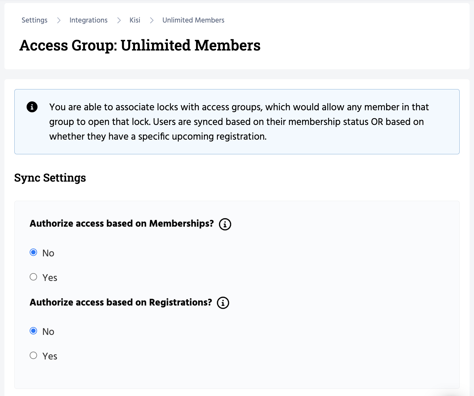Click the Yes label under Memberships question
The image size is (474, 396).
point(50,278)
